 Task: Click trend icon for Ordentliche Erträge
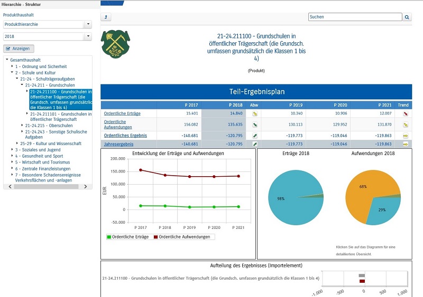(405, 113)
